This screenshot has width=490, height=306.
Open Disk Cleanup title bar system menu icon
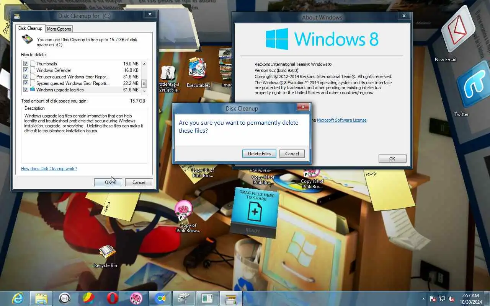coord(17,16)
